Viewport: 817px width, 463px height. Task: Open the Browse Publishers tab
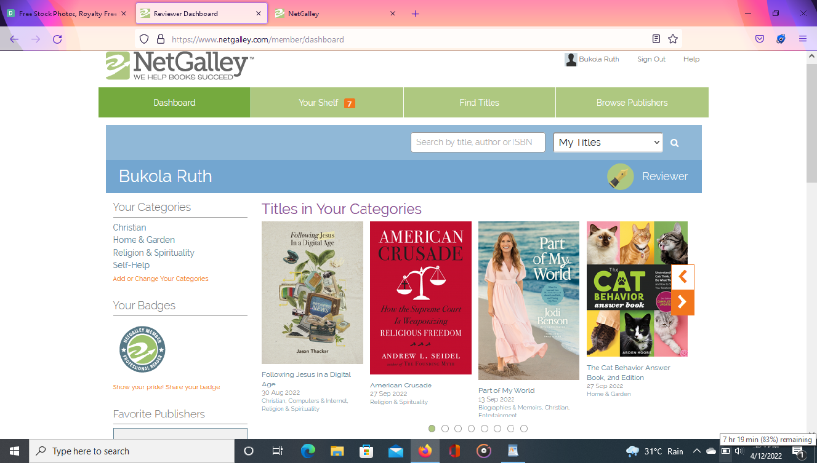(632, 103)
